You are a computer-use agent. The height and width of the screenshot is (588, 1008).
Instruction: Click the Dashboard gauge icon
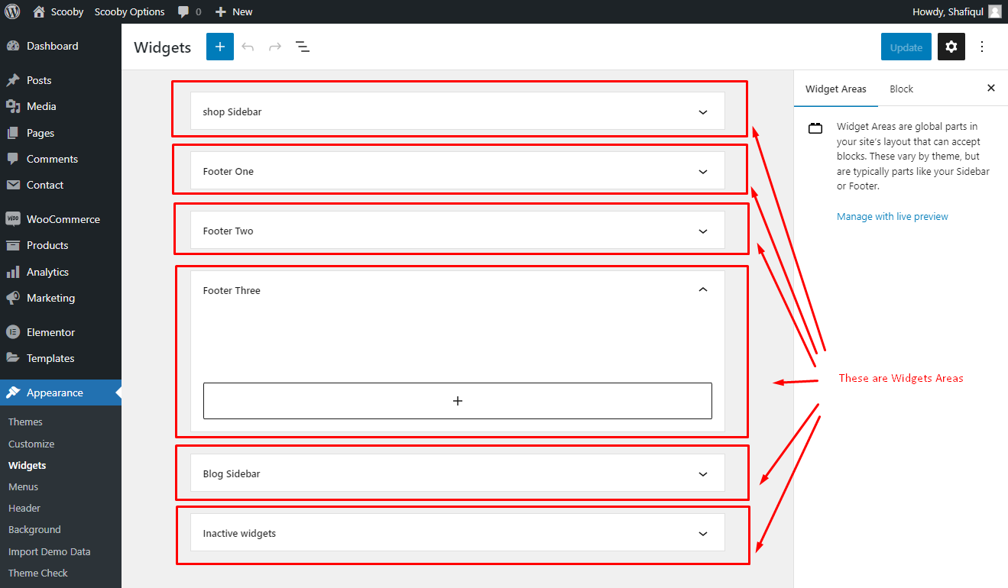point(13,46)
